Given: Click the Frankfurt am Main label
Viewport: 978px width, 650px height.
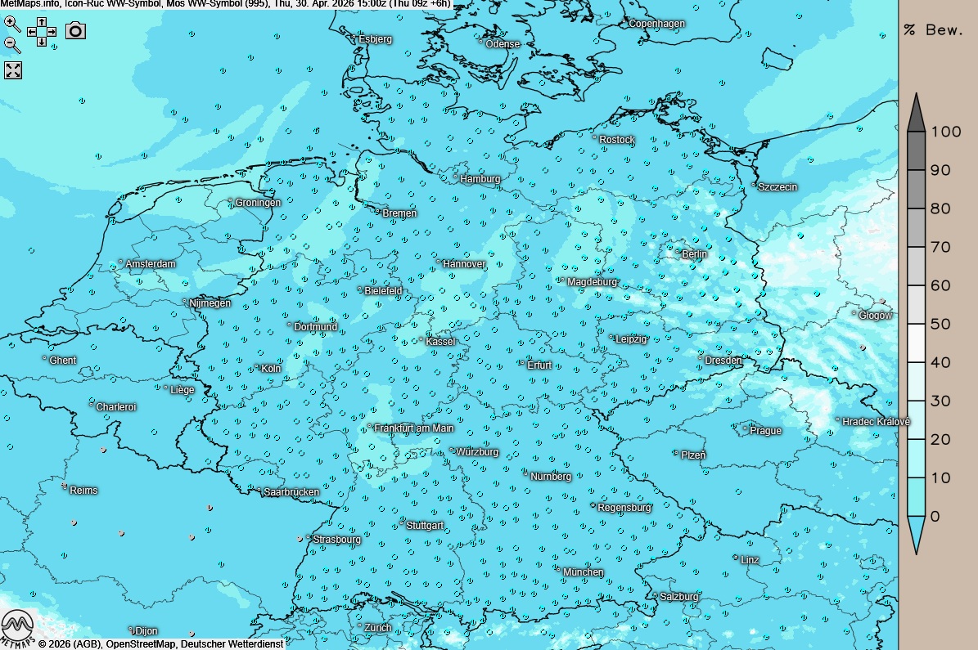Looking at the screenshot, I should click(413, 428).
